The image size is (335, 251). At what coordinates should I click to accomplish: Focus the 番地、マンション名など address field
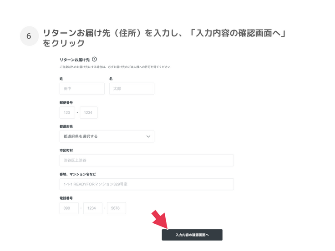point(147,184)
